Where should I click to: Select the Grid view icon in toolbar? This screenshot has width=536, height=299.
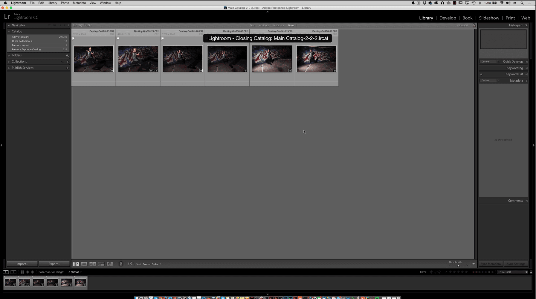(76, 264)
